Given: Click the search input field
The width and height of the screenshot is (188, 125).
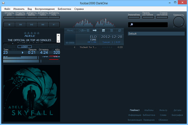Looking at the screenshot, I should 148,25.
